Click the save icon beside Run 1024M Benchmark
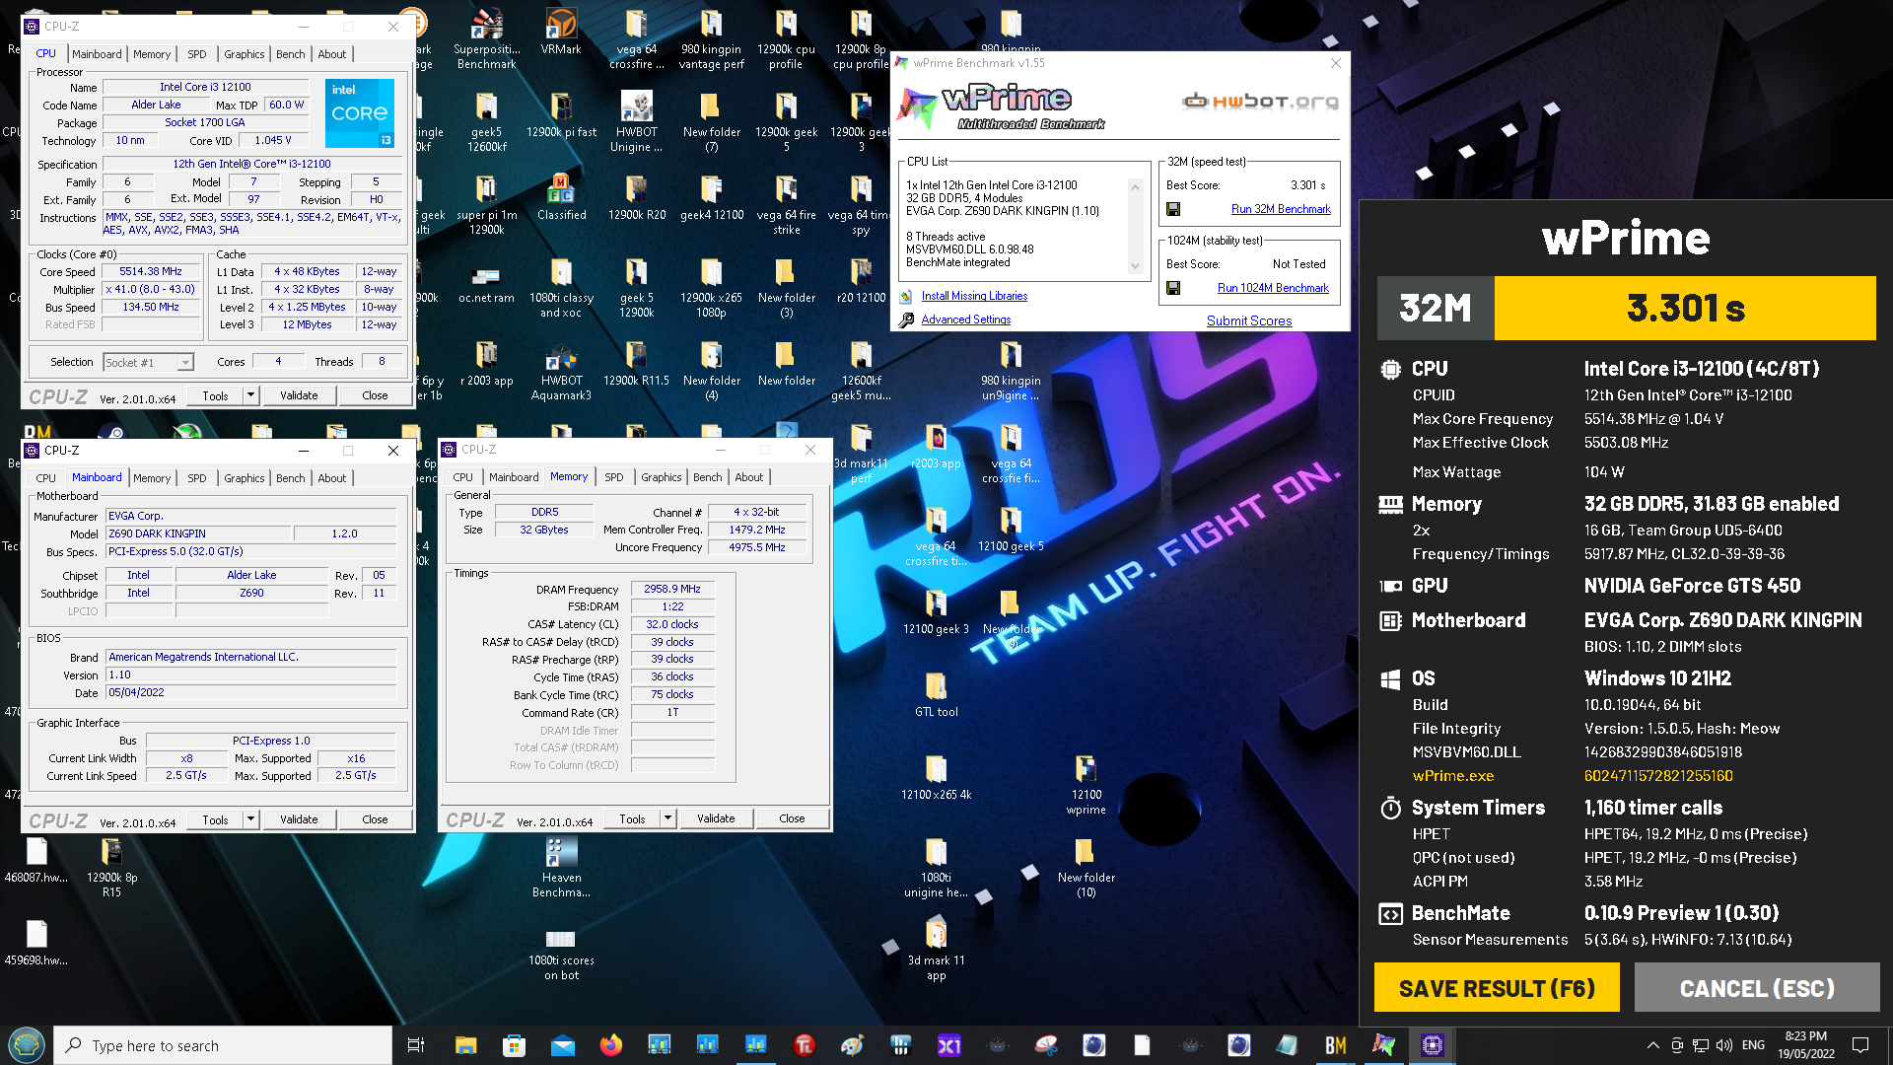 [1173, 288]
